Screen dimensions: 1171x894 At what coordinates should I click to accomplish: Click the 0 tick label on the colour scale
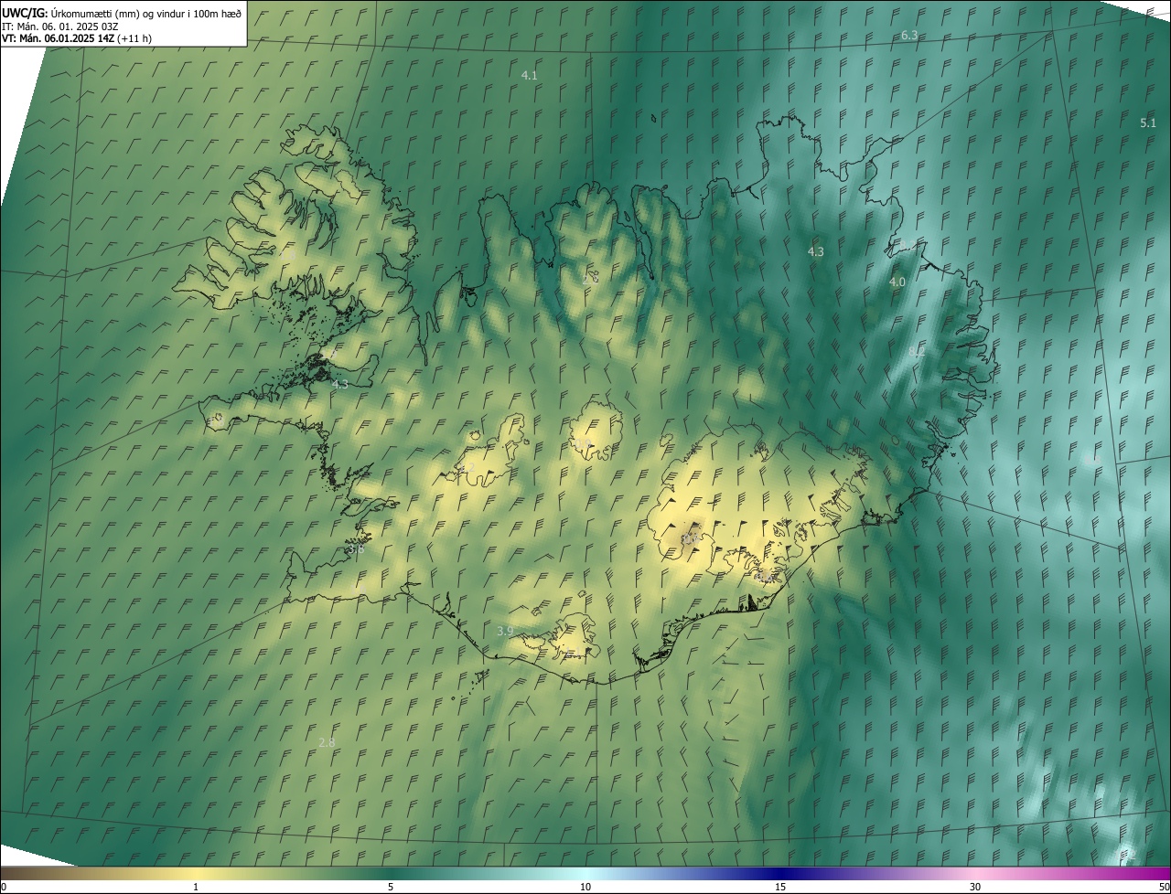[4, 887]
